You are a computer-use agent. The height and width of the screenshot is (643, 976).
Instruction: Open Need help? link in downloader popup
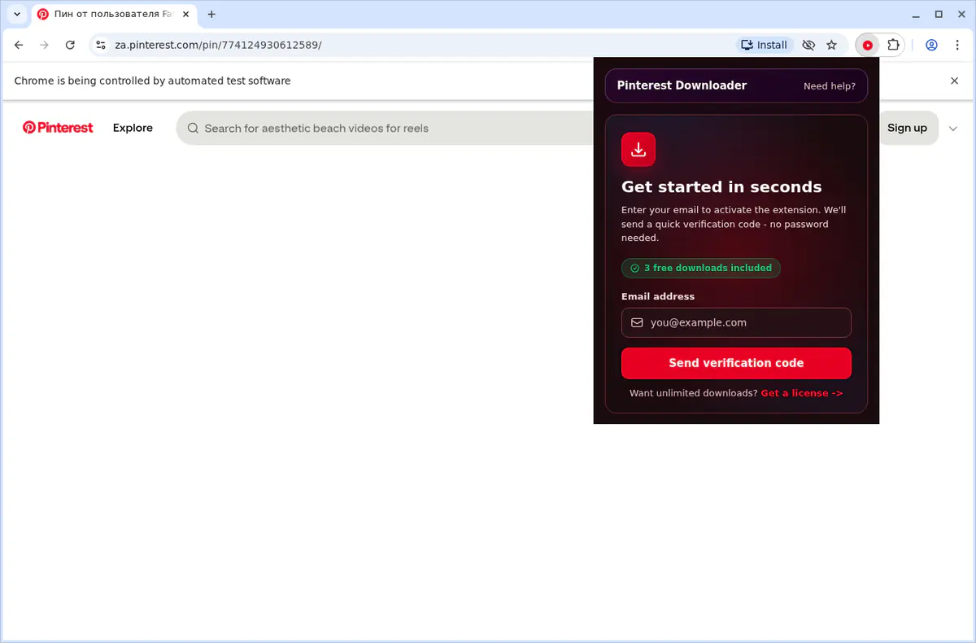click(830, 86)
